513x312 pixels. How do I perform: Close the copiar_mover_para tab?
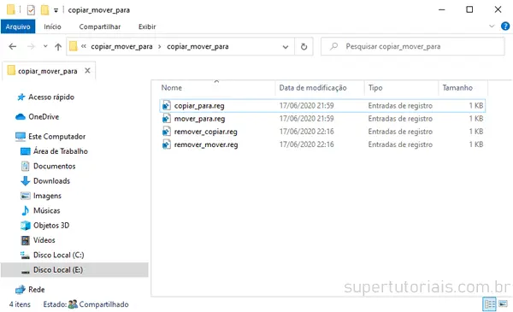(87, 71)
